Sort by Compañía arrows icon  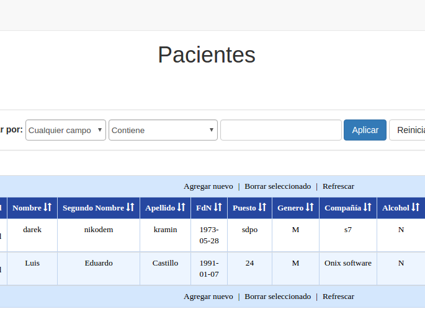367,207
